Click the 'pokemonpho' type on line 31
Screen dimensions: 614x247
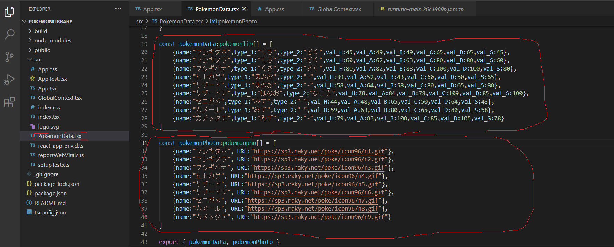coord(239,143)
